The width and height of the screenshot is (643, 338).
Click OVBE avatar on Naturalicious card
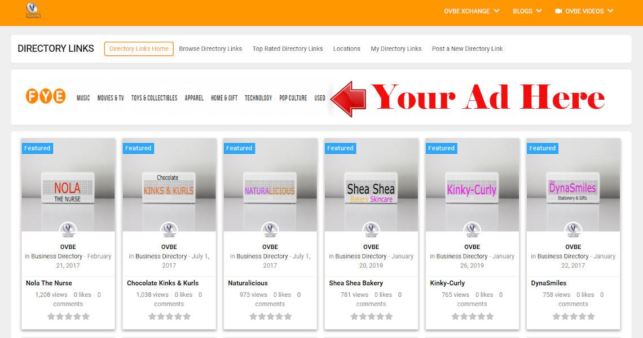[x=270, y=230]
